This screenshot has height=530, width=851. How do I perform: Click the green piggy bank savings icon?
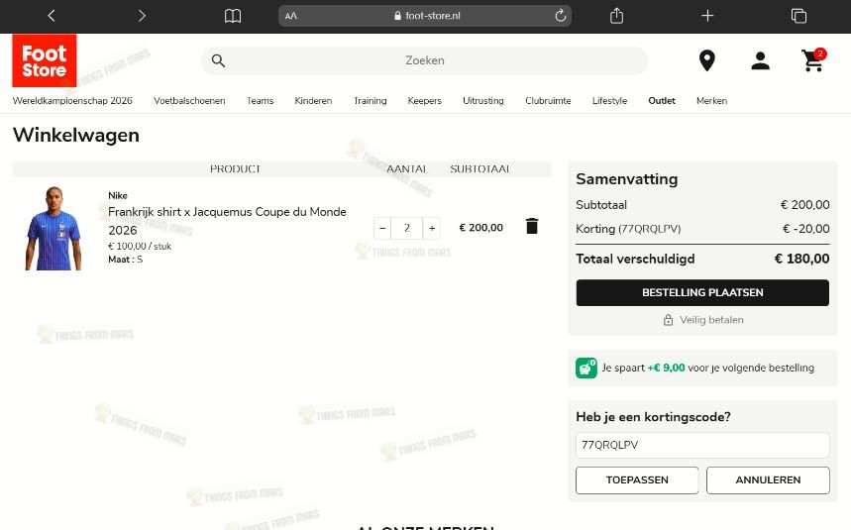click(x=586, y=368)
